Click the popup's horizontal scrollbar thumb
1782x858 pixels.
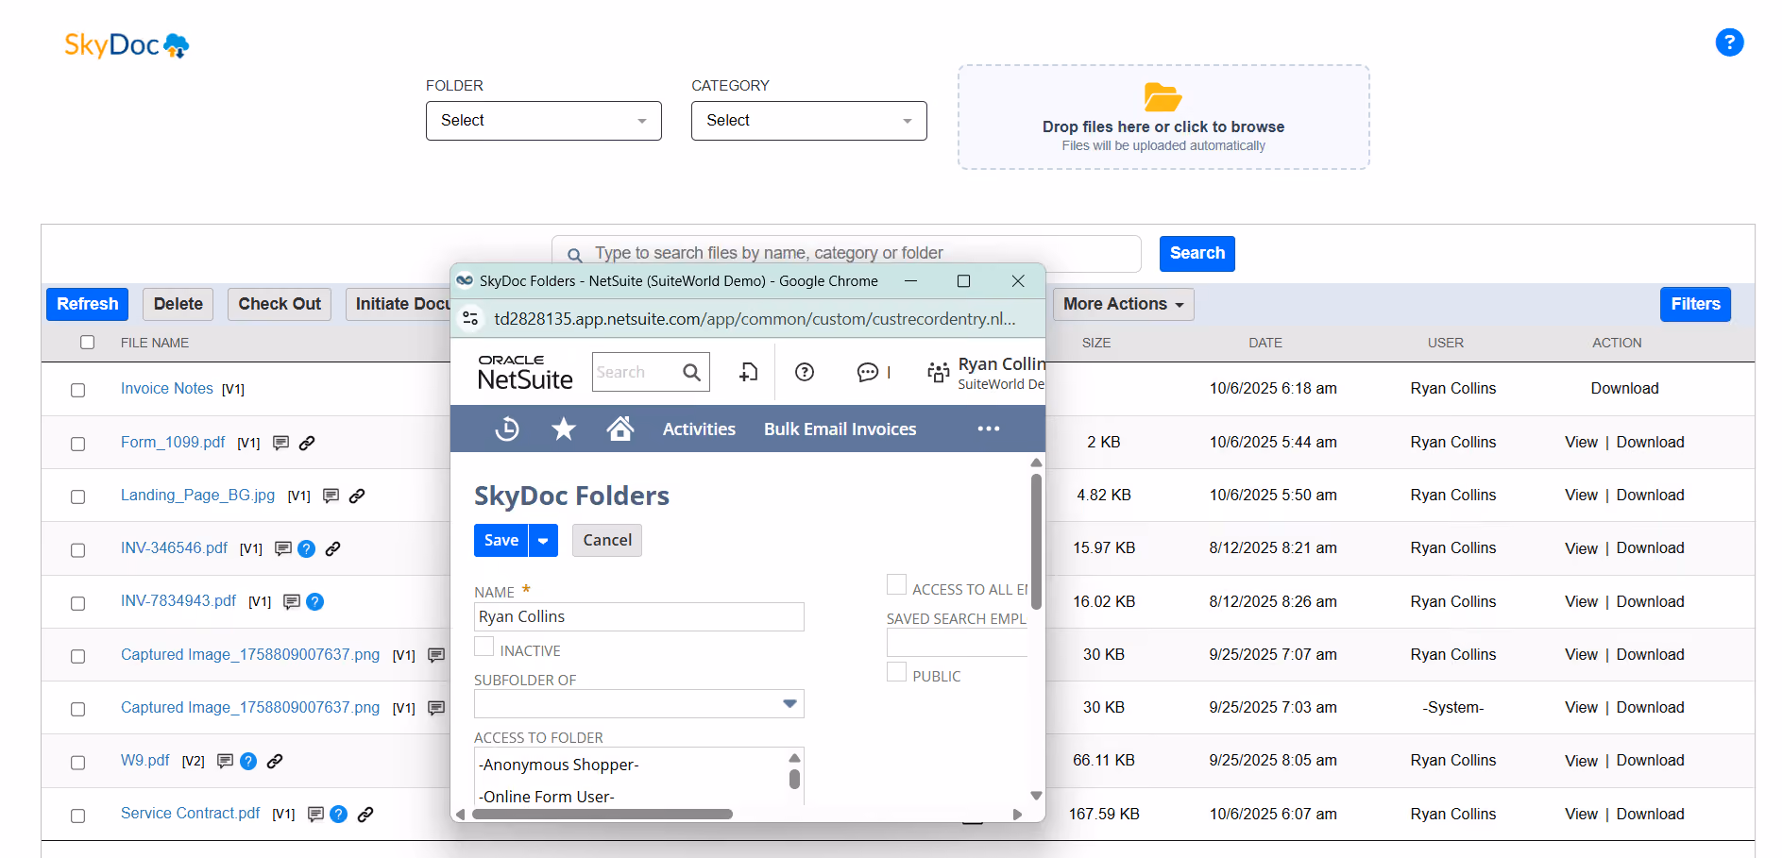(x=602, y=814)
